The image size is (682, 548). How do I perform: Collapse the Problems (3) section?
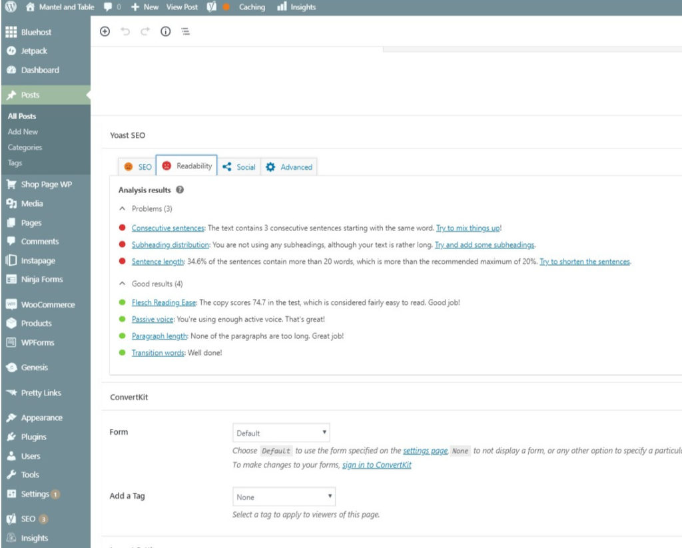[146, 209]
